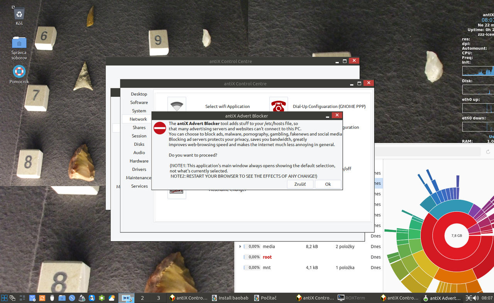
Task: Click the USB drive taskbar icon
Action: tap(52, 298)
